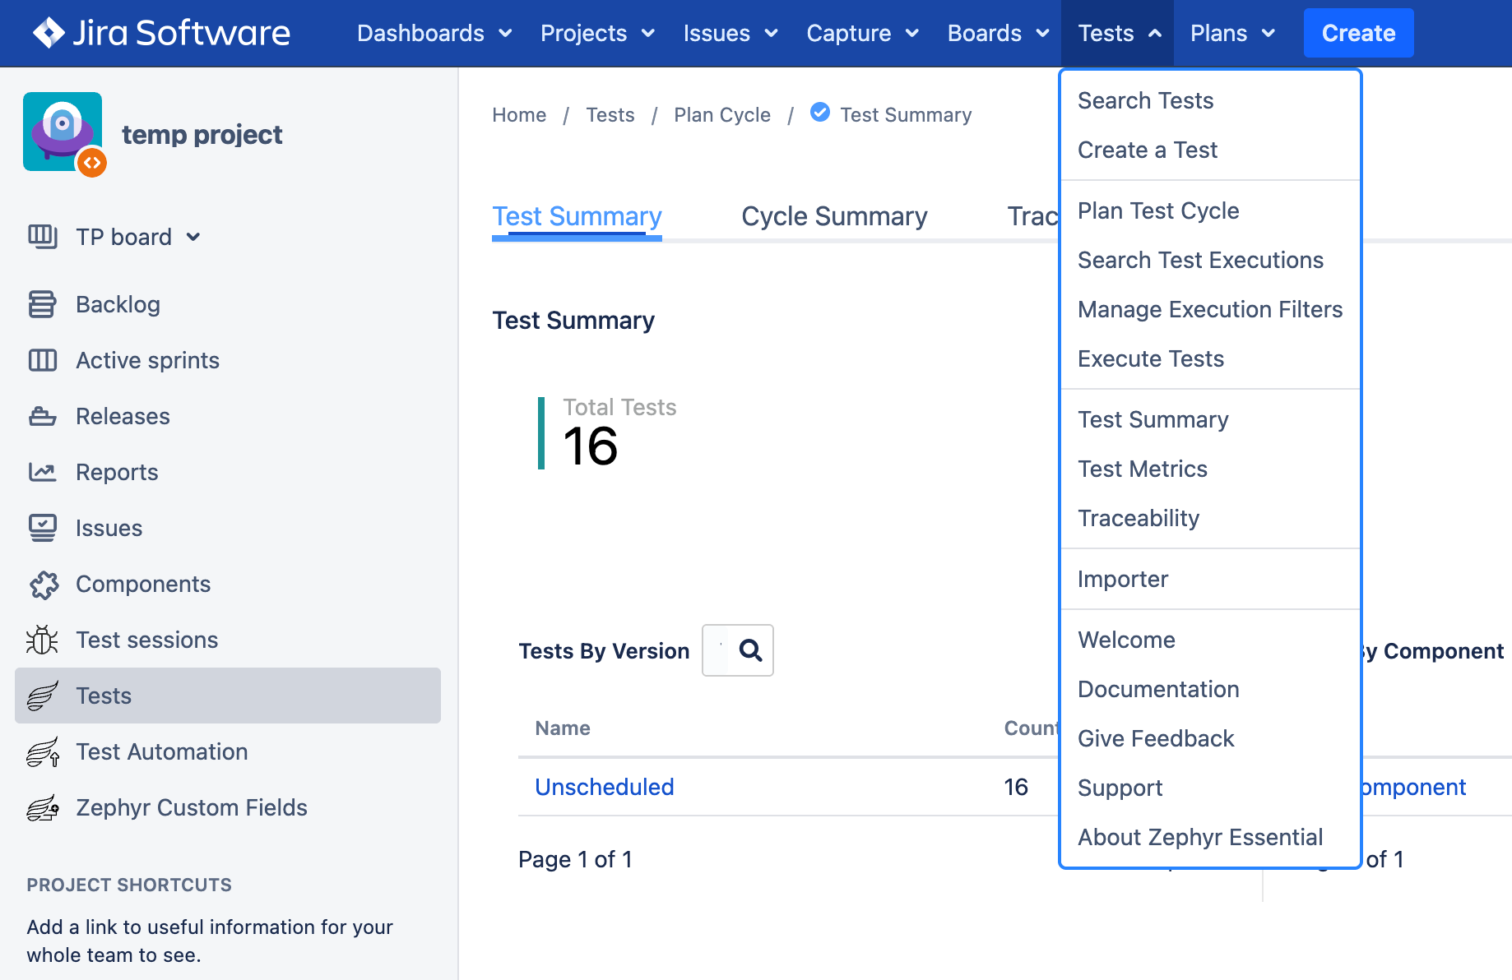This screenshot has height=980, width=1512.
Task: Click the search magnifier in Tests By Version
Action: click(749, 650)
